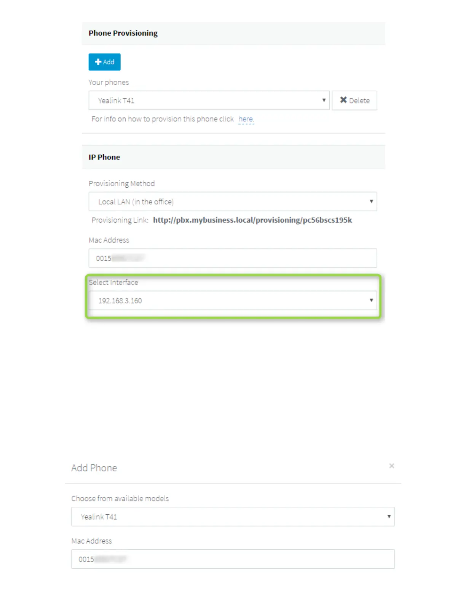This screenshot has width=466, height=603.
Task: Expand the Provisioning Method dropdown
Action: [x=233, y=202]
